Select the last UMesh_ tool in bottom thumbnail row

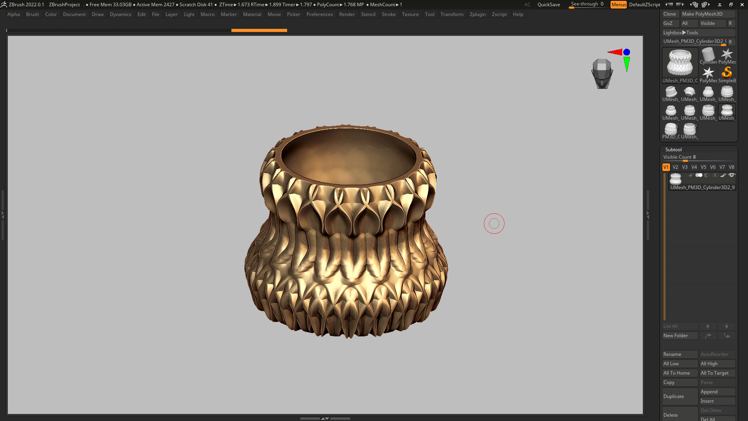690,131
